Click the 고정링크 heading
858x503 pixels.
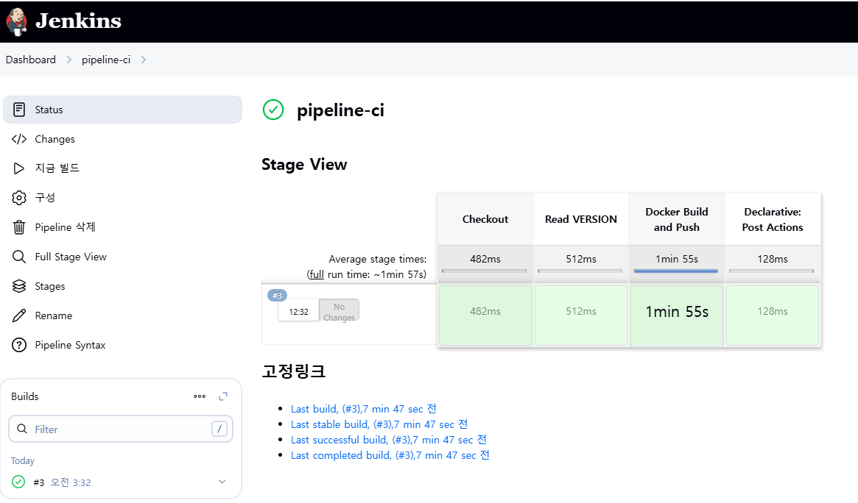294,371
